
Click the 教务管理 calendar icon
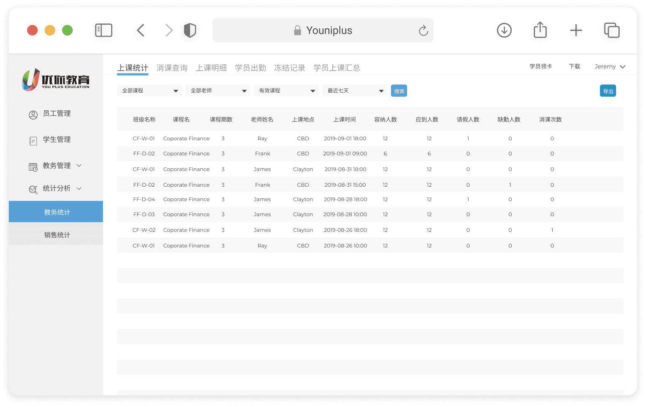click(33, 167)
